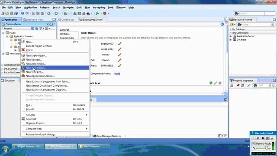277x156 pixels.
Task: Click the pencil icon next to EMPLOYEES
Action: tap(119, 65)
